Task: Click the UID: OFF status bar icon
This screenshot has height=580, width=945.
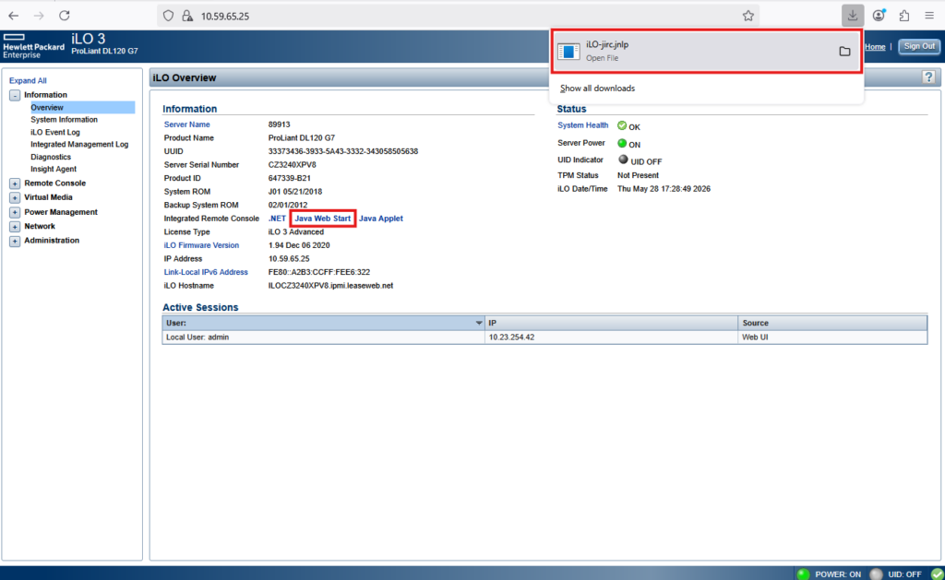Action: coord(877,574)
